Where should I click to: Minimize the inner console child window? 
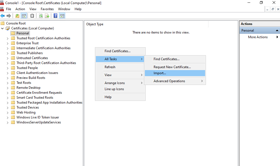tap(267, 9)
